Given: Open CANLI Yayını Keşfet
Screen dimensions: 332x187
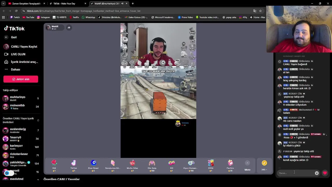Looking at the screenshot, I should (x=21, y=47).
